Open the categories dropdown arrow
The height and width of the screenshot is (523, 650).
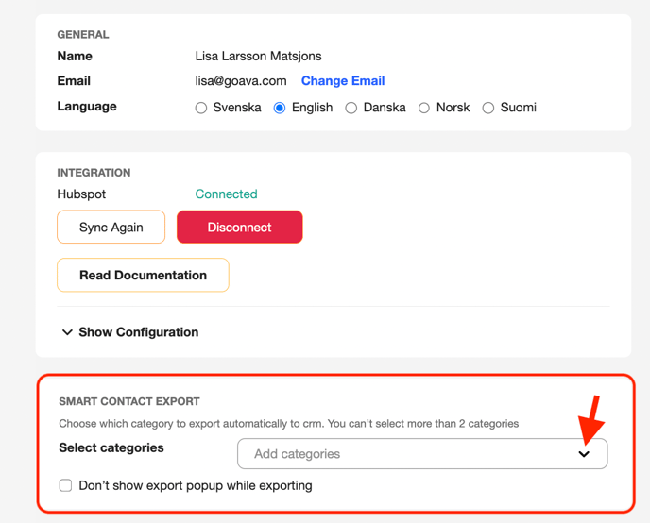pyautogui.click(x=584, y=454)
